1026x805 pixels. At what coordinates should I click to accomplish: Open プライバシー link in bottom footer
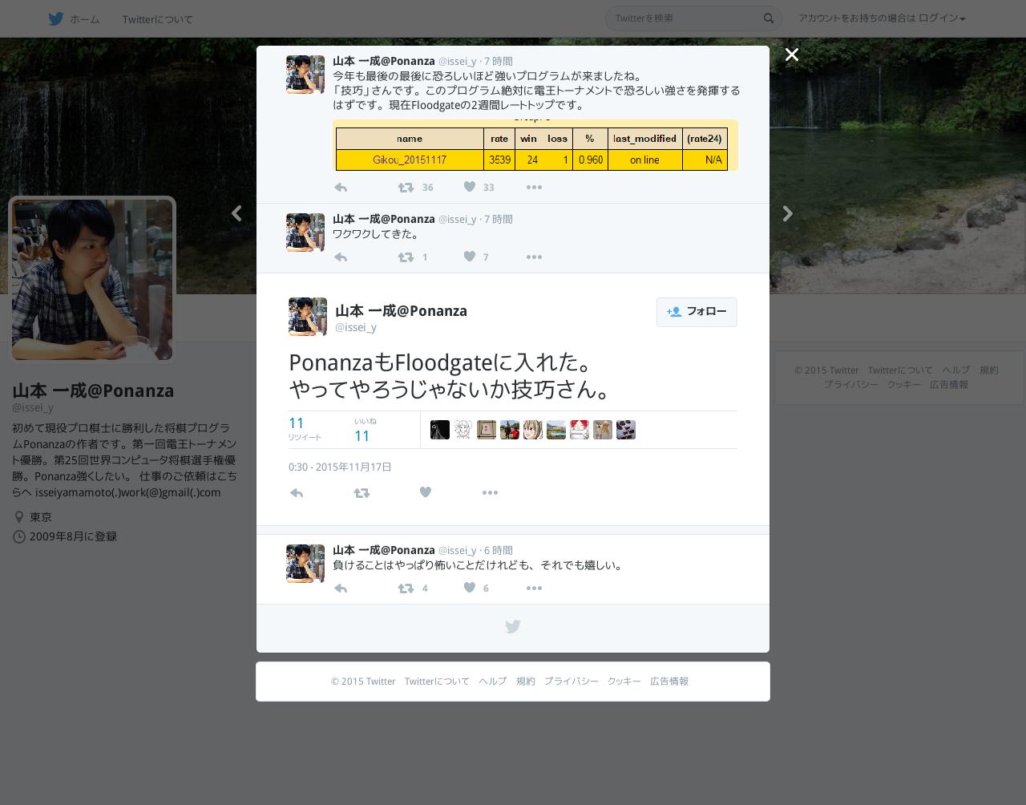(x=571, y=682)
